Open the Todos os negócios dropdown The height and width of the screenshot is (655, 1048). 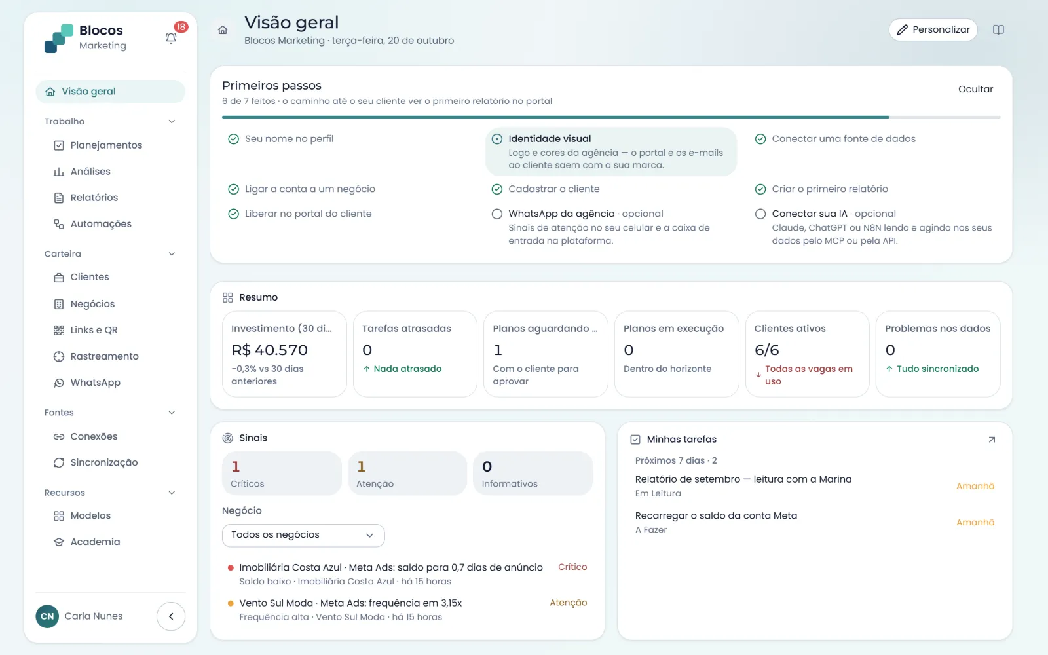tap(303, 535)
